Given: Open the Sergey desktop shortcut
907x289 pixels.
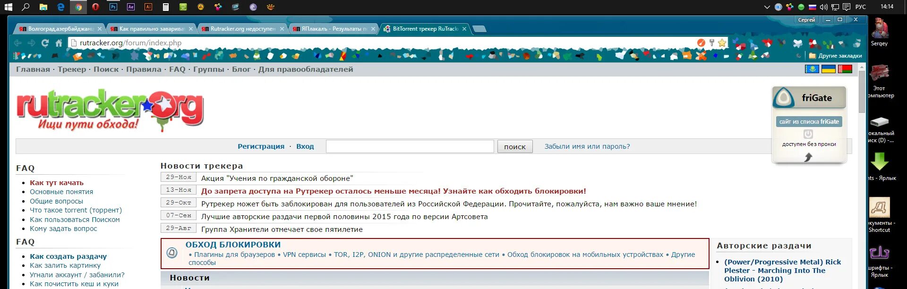Looking at the screenshot, I should (x=879, y=32).
